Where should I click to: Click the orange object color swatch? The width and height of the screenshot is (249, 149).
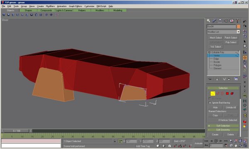238,26
